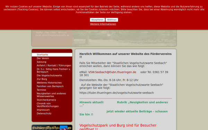
Task: Click the Dienstzeiten Mo.-Do. 8-16 Uhr line
Action: (x=109, y=80)
